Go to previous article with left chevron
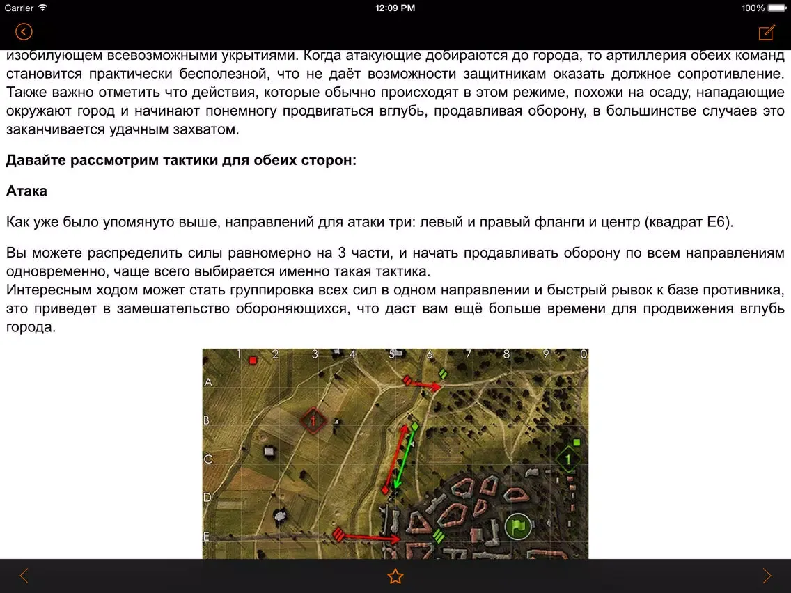This screenshot has height=593, width=791. tap(24, 576)
